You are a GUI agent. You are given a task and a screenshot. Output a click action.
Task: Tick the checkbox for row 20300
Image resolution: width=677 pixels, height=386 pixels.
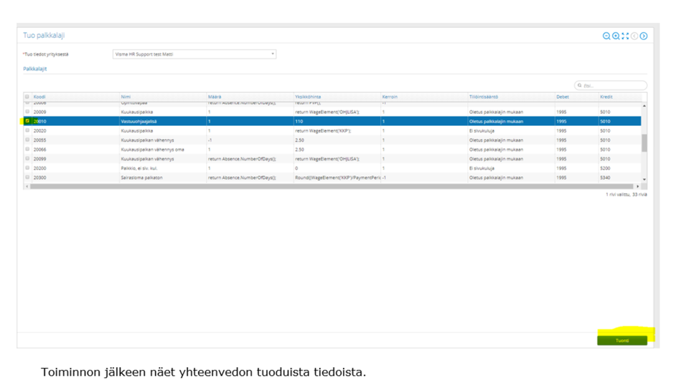[x=27, y=177]
